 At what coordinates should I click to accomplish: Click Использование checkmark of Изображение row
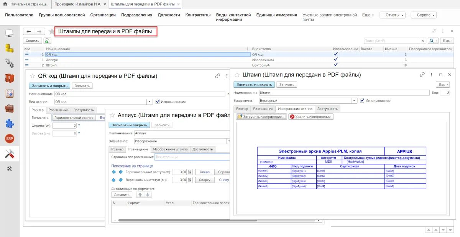click(336, 60)
